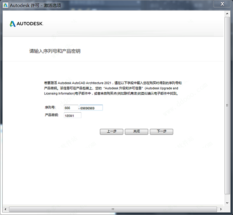Focus the serial number field containing 69696969
This screenshot has height=215, width=233.
[91, 108]
